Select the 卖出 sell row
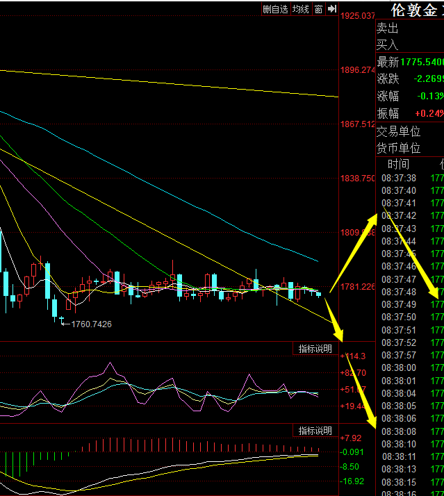 (x=388, y=28)
